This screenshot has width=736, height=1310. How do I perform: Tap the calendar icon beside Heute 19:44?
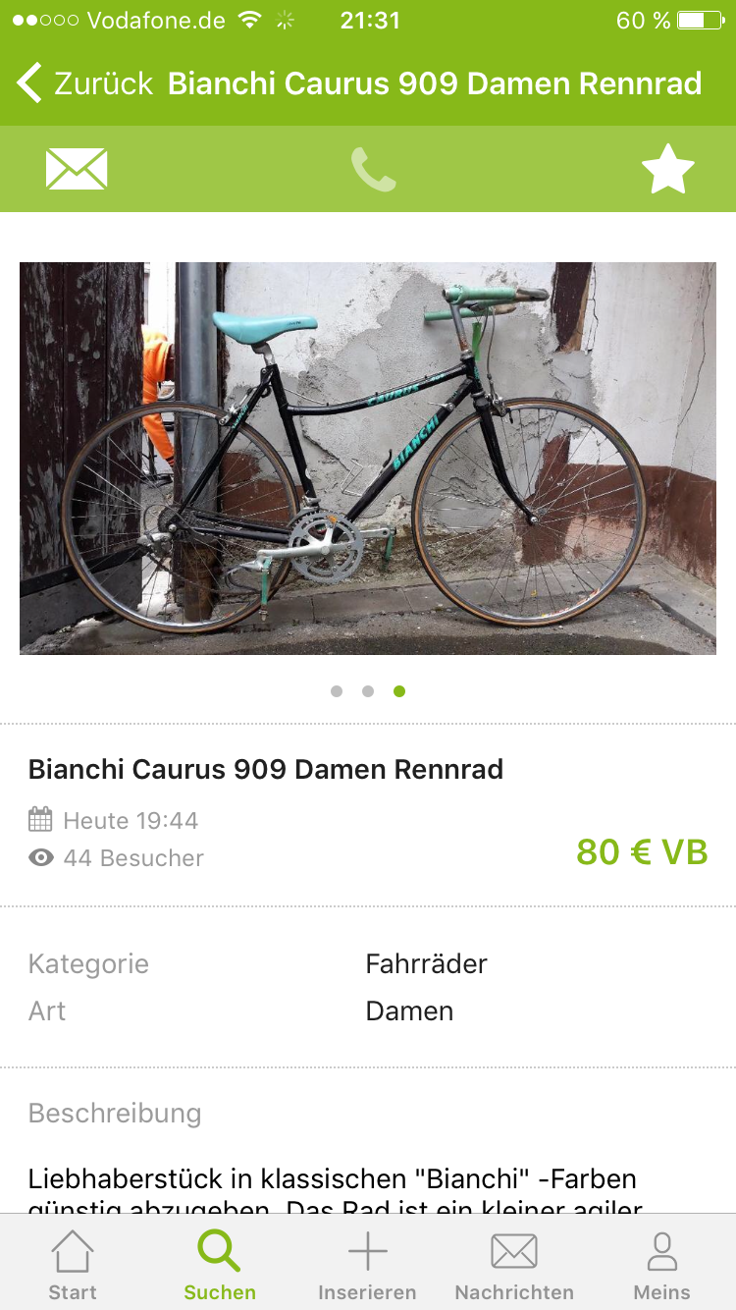pos(40,819)
